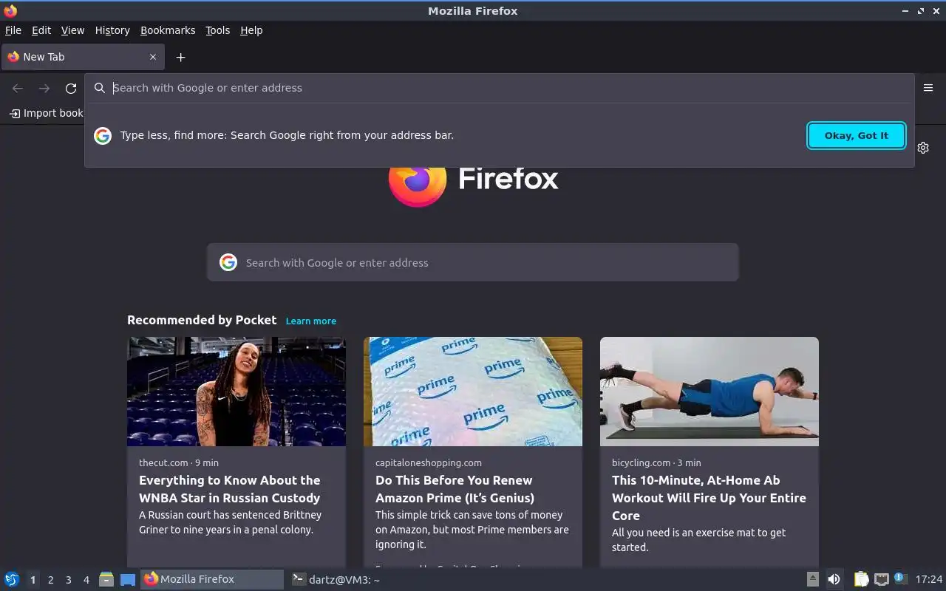Click the 17:24 clock
Image resolution: width=946 pixels, height=591 pixels.
pos(929,580)
